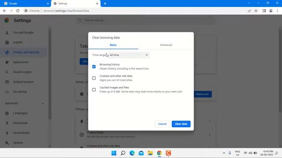Image resolution: width=282 pixels, height=158 pixels.
Task: Switch ENG US input language
Action: (237, 153)
